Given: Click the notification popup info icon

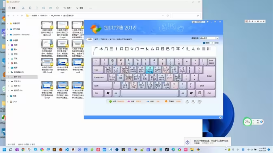Looking at the screenshot, I should pos(187,142).
